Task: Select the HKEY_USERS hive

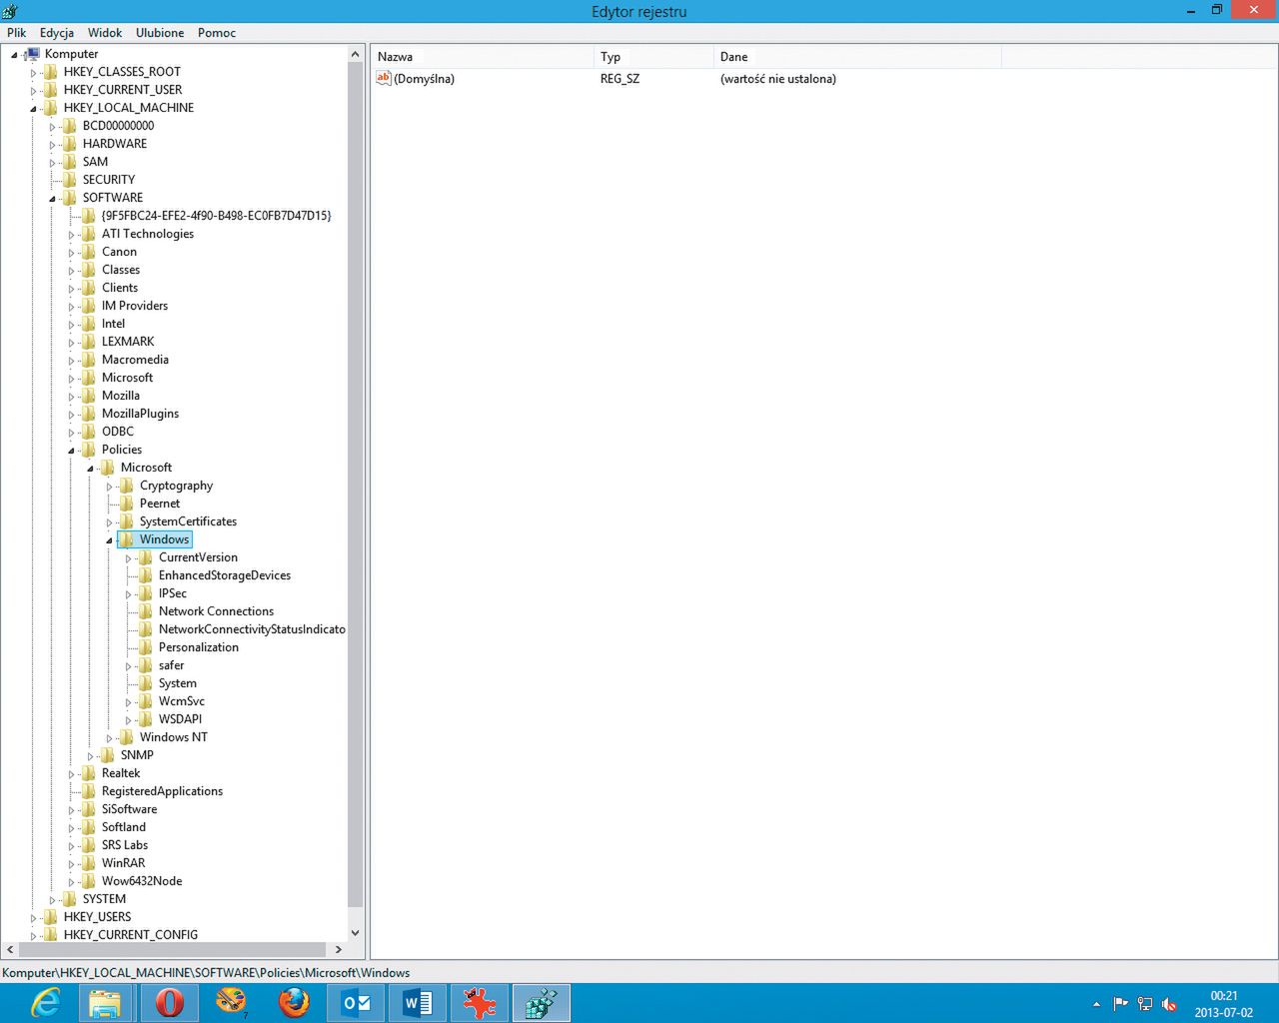Action: (97, 917)
